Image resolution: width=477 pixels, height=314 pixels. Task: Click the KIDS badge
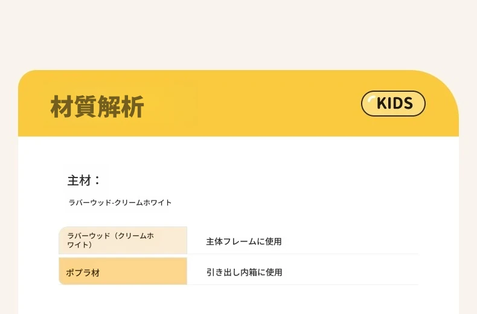click(x=393, y=103)
